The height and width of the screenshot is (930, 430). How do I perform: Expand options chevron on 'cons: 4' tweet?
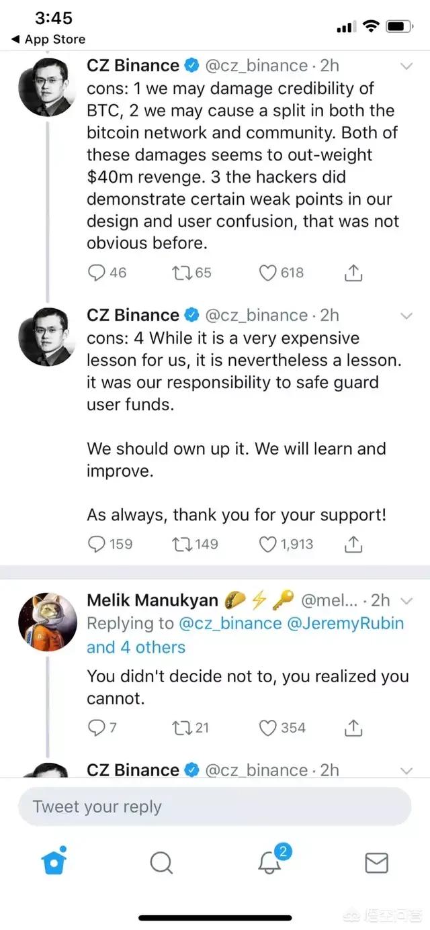[x=406, y=316]
